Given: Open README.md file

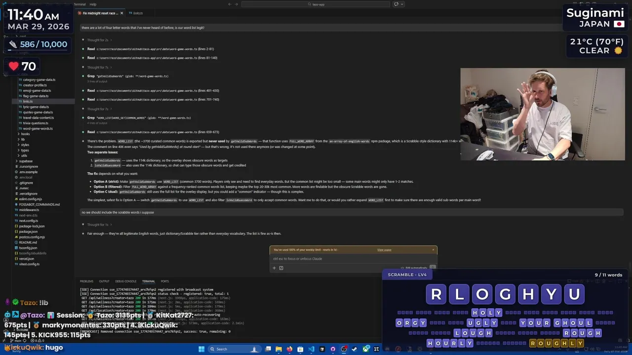Looking at the screenshot, I should 28,243.
